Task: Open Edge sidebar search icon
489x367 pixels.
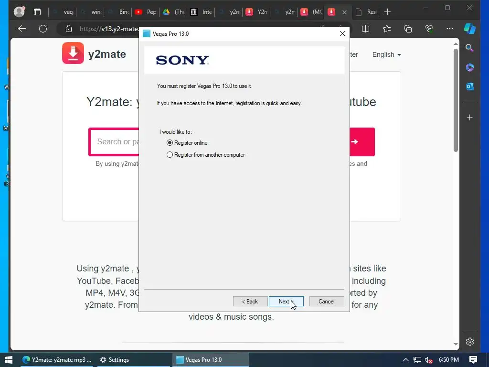Action: point(469,48)
